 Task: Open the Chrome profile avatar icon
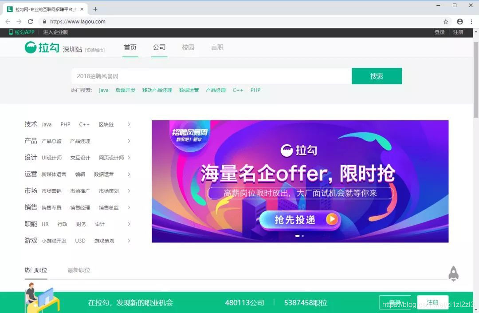pos(460,22)
